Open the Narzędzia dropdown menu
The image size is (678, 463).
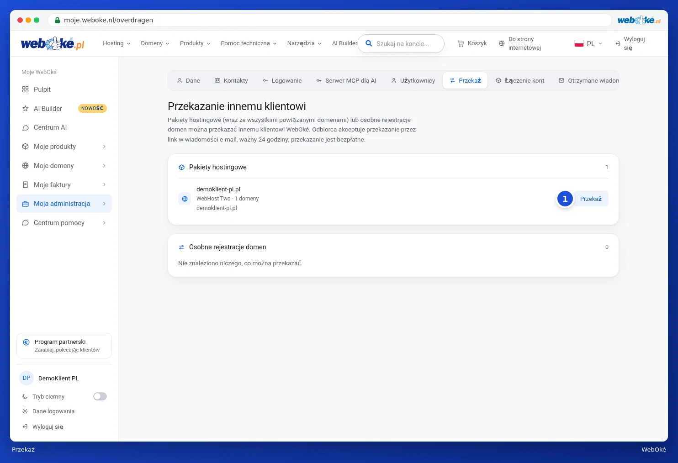point(304,43)
